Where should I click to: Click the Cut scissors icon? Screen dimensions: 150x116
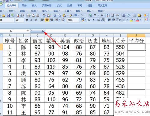click(55, 15)
